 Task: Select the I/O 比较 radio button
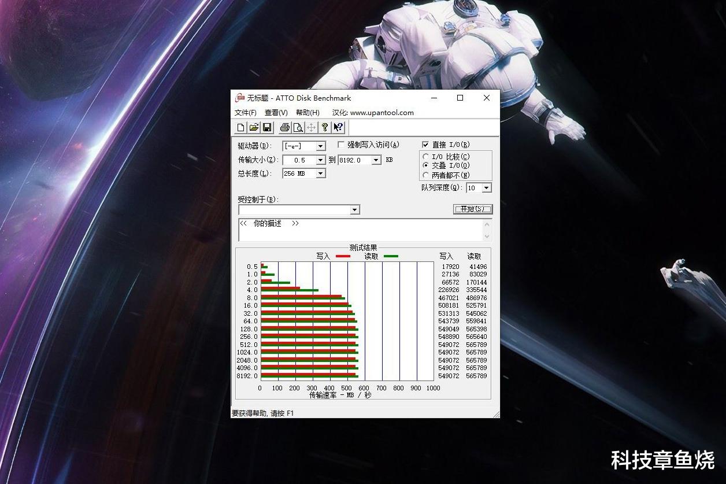click(426, 156)
